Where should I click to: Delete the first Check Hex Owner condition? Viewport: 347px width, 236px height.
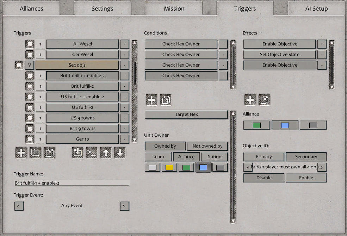[x=223, y=44]
